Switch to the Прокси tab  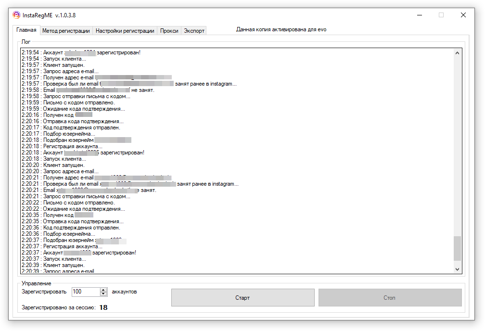point(169,31)
